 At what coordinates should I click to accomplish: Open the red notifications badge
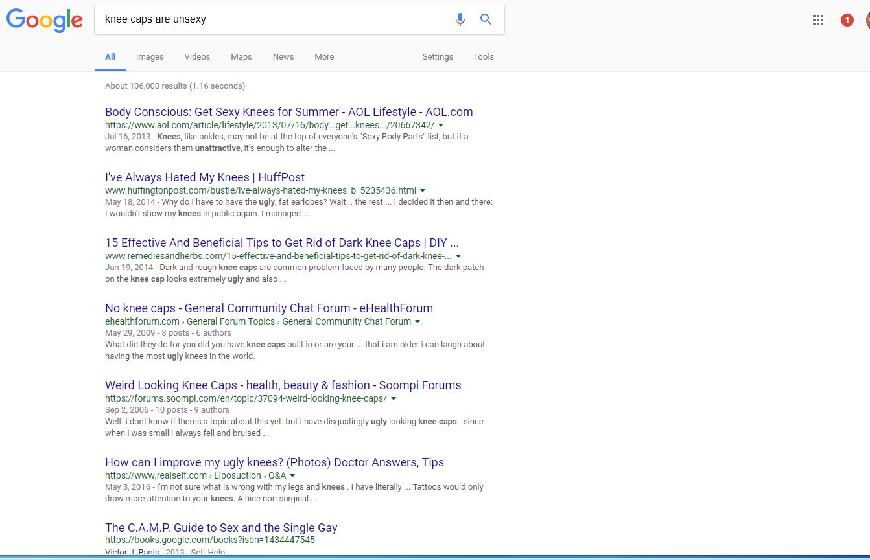pos(847,20)
